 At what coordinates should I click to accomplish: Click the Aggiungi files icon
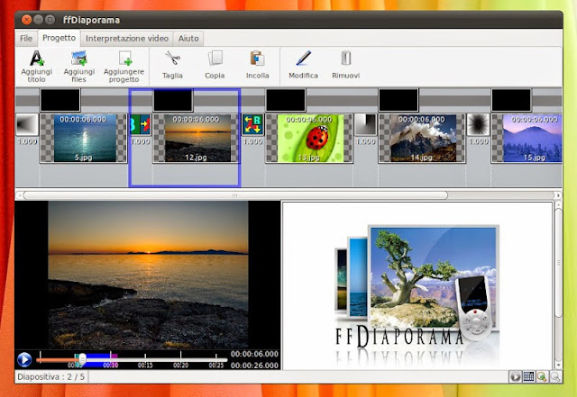(x=78, y=59)
